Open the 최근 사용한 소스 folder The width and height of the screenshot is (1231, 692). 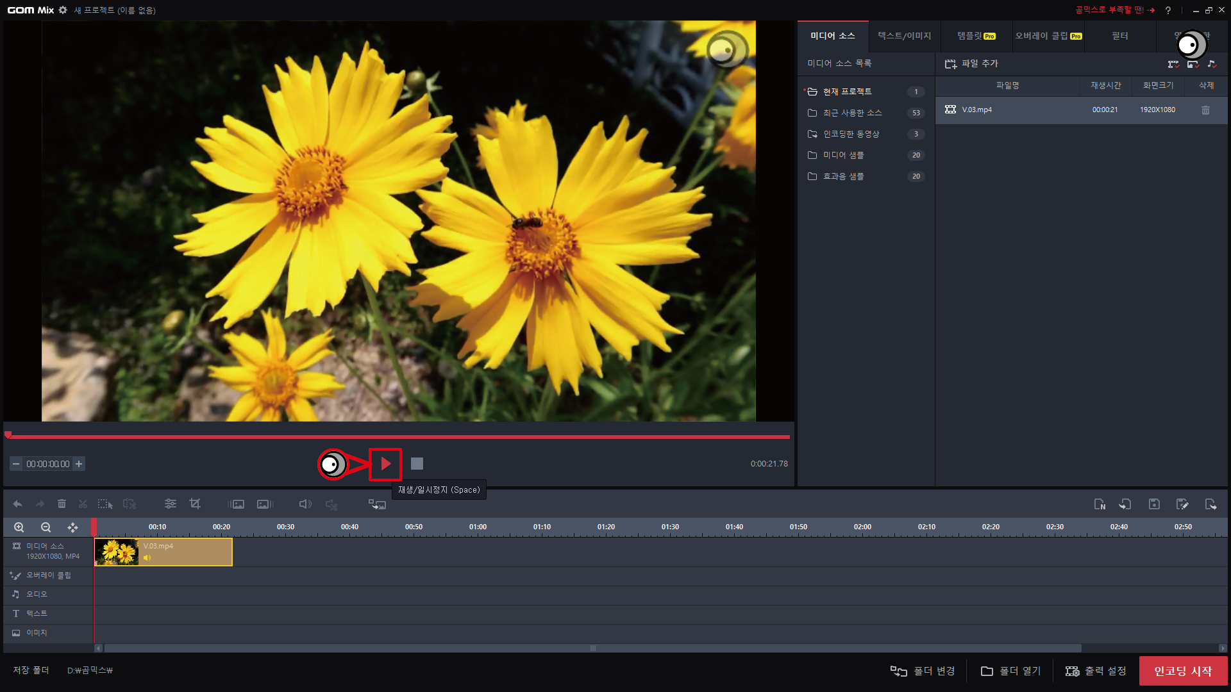(852, 113)
